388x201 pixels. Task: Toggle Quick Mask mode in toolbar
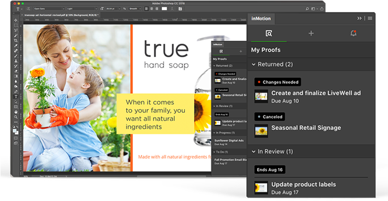[x=16, y=138]
